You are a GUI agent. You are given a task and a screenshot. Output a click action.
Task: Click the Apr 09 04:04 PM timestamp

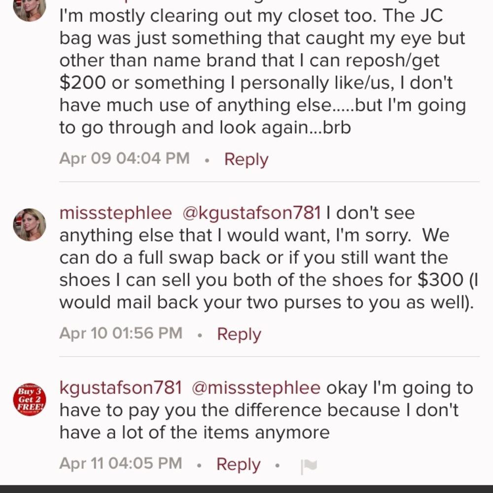coord(123,159)
